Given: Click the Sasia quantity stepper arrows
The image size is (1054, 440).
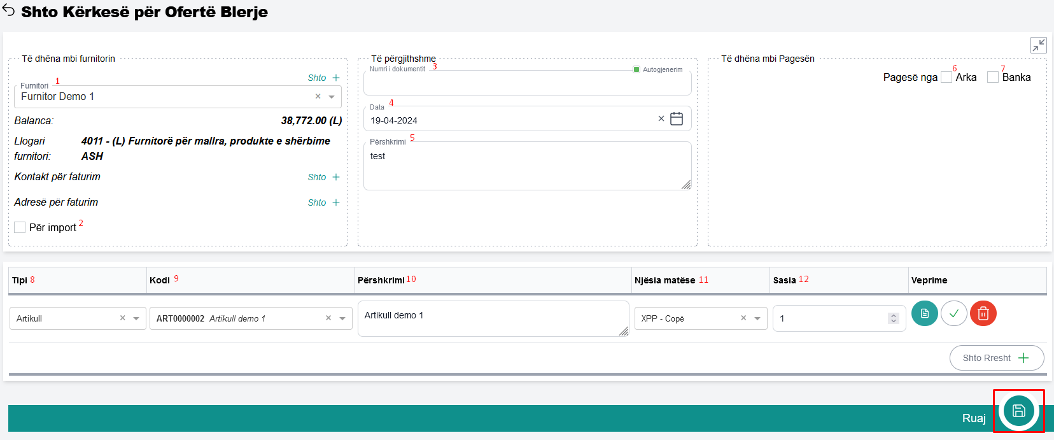Looking at the screenshot, I should pyautogui.click(x=894, y=318).
